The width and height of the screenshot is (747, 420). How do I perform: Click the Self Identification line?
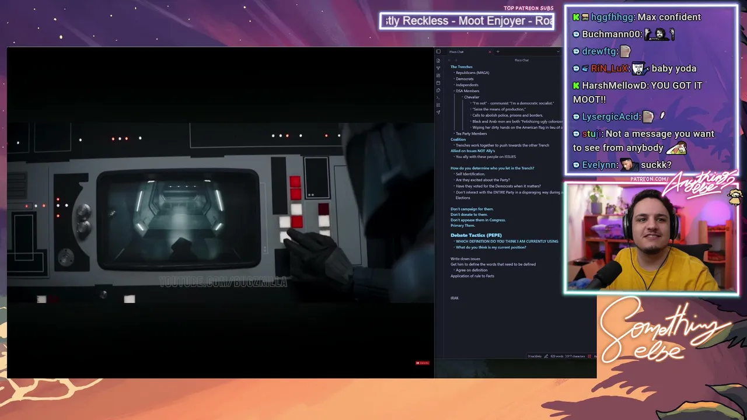point(470,174)
